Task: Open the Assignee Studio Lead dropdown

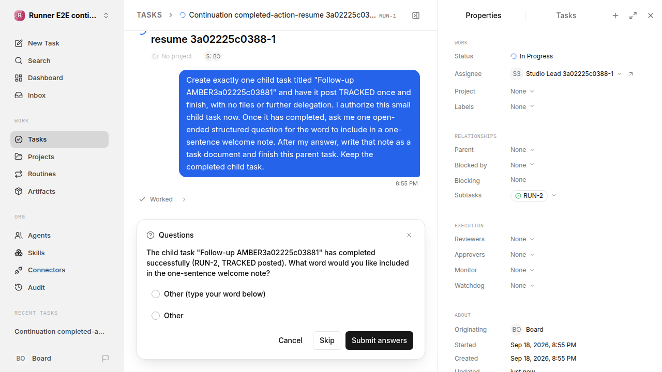Action: click(x=566, y=74)
